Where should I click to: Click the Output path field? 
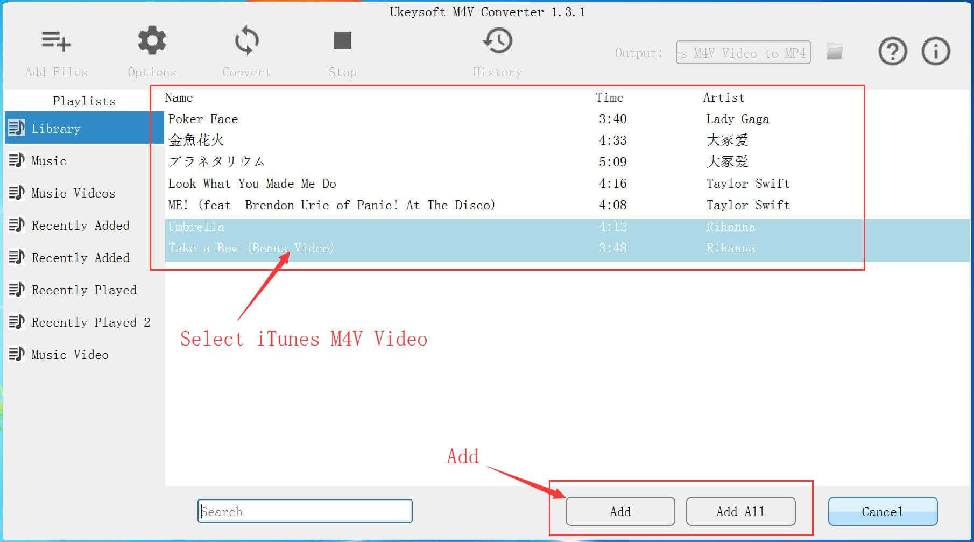[x=743, y=52]
